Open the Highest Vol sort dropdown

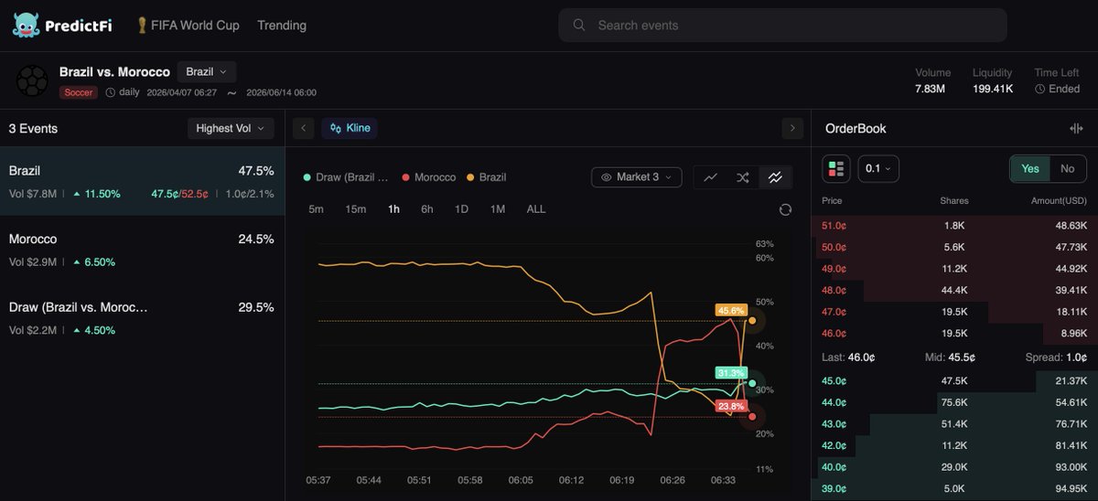click(231, 129)
